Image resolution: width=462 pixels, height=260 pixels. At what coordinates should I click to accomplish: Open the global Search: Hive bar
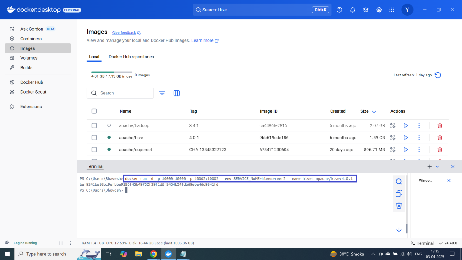pos(262,10)
